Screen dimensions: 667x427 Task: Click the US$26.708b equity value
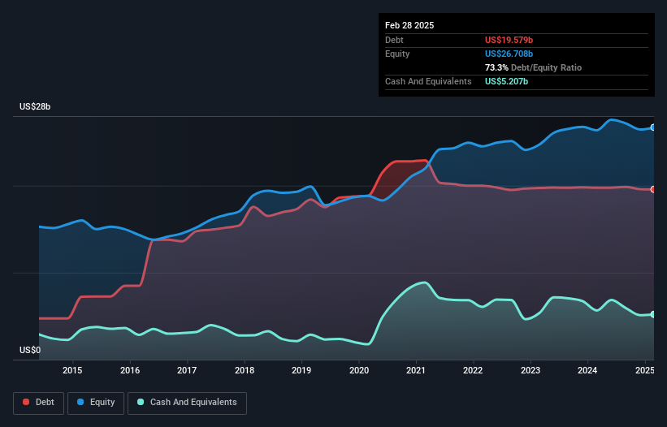pos(509,54)
